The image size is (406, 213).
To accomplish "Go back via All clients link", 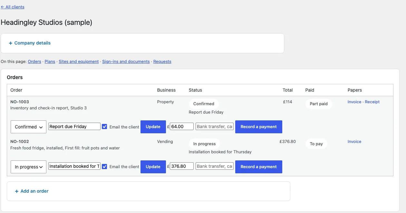I will point(13,7).
